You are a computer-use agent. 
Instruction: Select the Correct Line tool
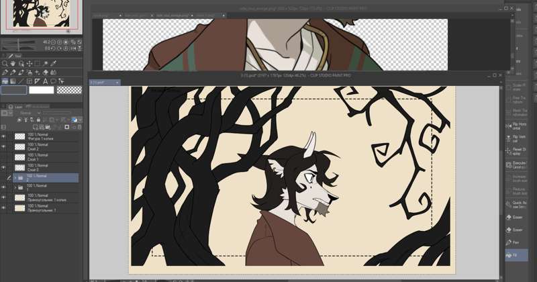[x=61, y=81]
